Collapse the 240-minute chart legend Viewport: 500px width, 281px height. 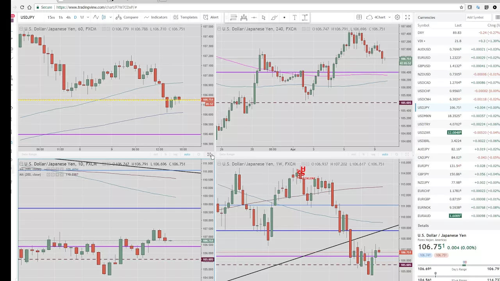coord(219,29)
